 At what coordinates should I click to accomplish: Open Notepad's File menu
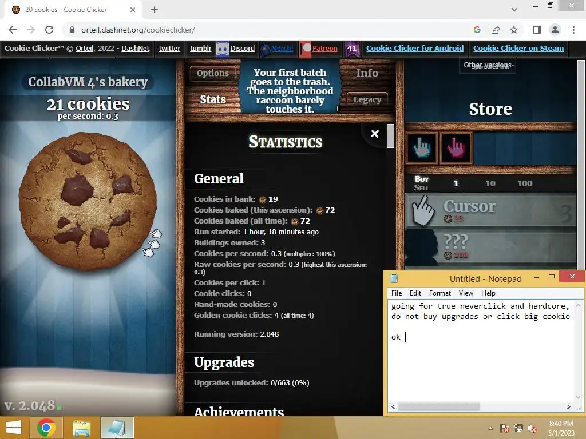(x=397, y=293)
